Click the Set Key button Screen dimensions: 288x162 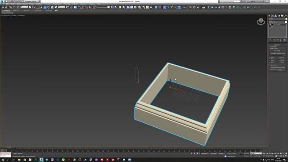tap(246, 156)
